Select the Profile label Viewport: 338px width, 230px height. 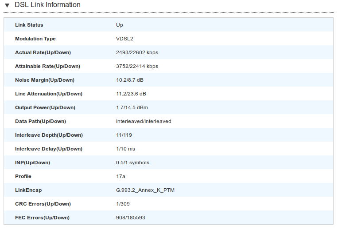coord(23,176)
